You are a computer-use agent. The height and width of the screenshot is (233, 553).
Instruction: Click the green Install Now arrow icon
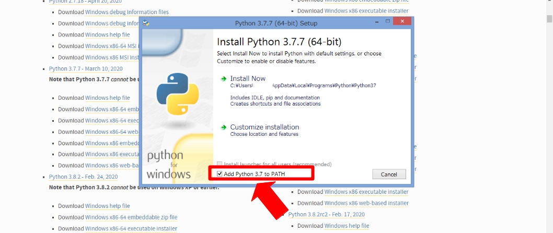click(223, 78)
